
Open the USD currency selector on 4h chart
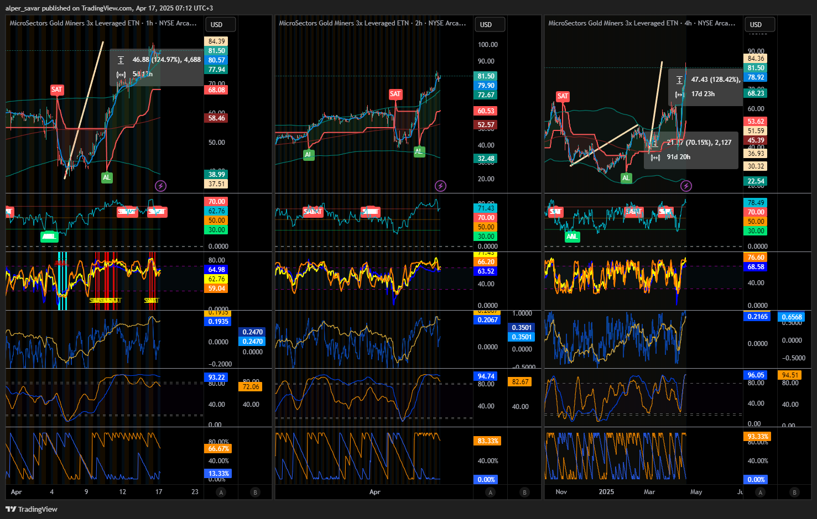(759, 24)
